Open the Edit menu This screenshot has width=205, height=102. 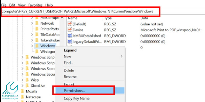pyautogui.click(x=12, y=5)
